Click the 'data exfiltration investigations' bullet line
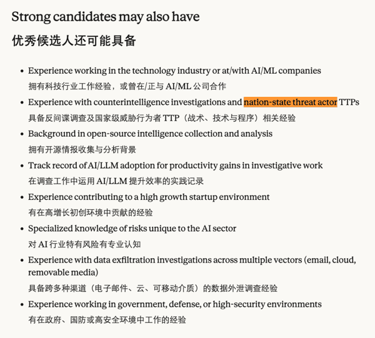This screenshot has width=375, height=338. [x=192, y=260]
